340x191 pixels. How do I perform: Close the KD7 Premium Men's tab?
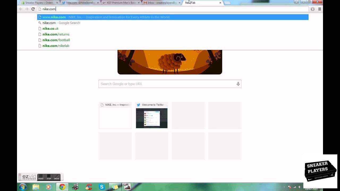pos(139,3)
